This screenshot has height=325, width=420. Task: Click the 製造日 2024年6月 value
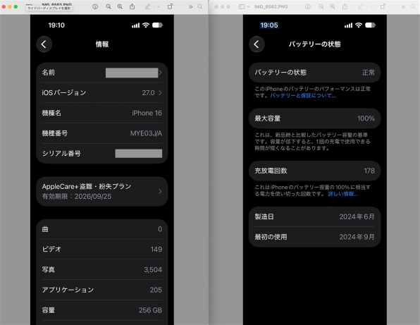(357, 216)
